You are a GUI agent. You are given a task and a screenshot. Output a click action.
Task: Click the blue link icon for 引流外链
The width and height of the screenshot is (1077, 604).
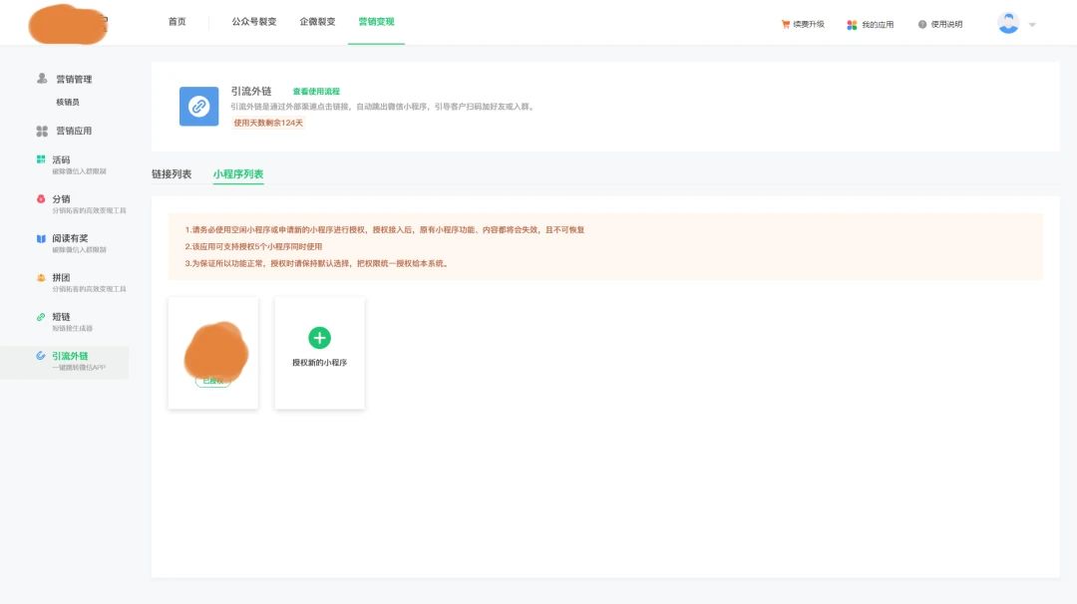(198, 107)
